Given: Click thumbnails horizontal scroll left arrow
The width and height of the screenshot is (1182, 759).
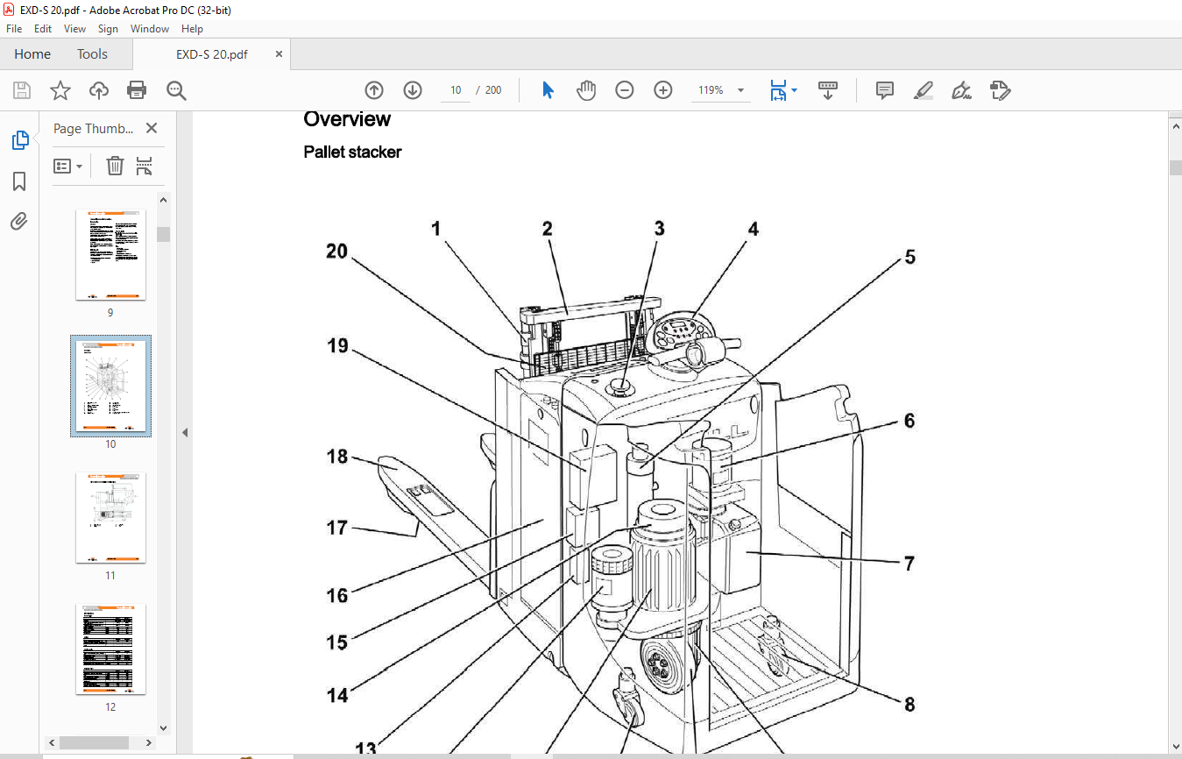Looking at the screenshot, I should click(x=51, y=742).
